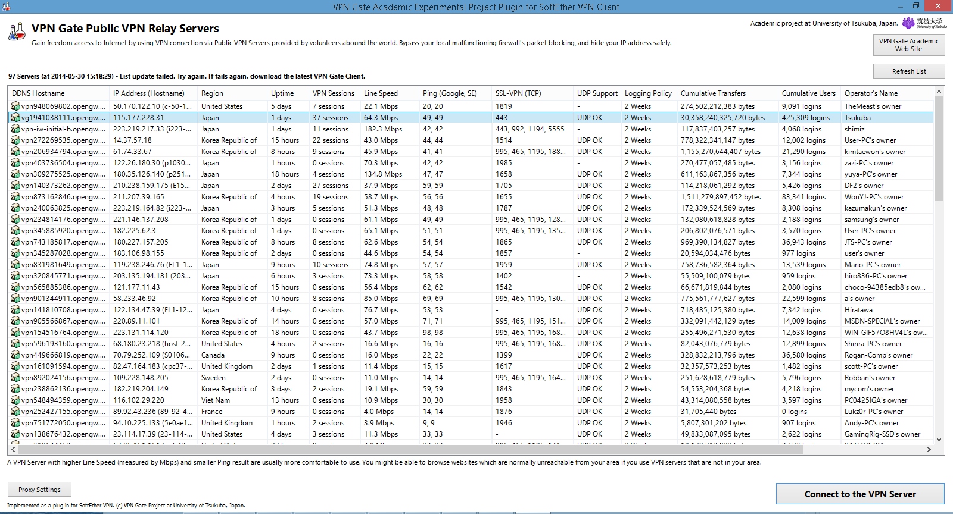This screenshot has height=514, width=953.
Task: Sort by Ping (Google, SE) header
Action: point(456,93)
